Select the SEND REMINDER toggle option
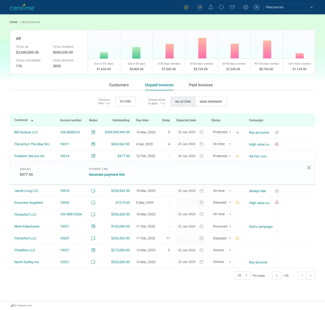This screenshot has height=310, width=325. (x=211, y=102)
